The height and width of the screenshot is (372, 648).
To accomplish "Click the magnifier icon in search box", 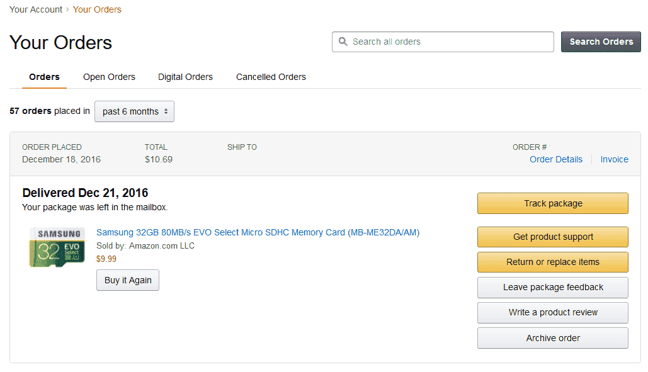I will 343,42.
